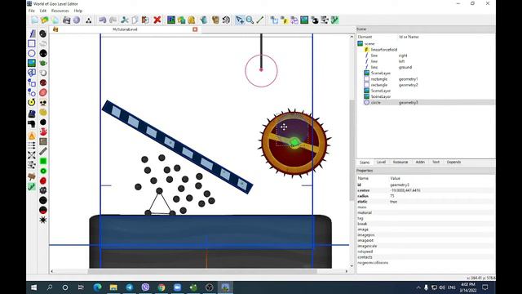This screenshot has height=294, width=522.
Task: Click the rotspeed property row
Action: [x=426, y=252]
